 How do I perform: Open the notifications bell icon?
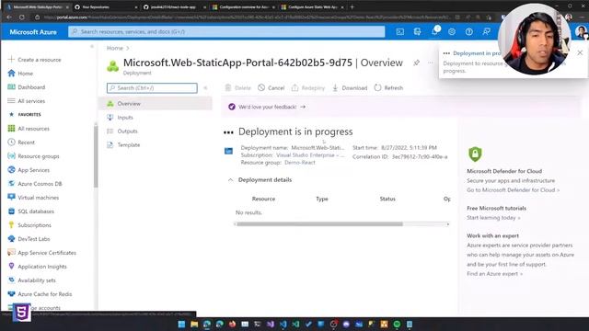pos(434,32)
